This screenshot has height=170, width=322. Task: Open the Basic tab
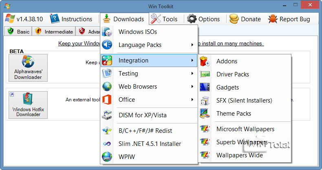tap(19, 32)
